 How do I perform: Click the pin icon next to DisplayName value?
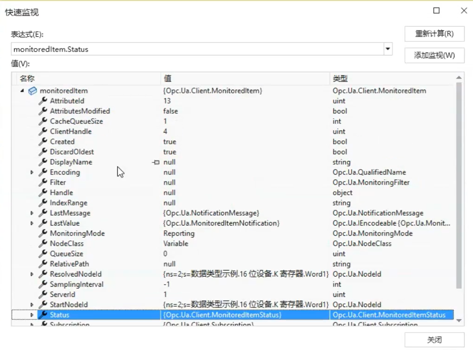pyautogui.click(x=156, y=162)
